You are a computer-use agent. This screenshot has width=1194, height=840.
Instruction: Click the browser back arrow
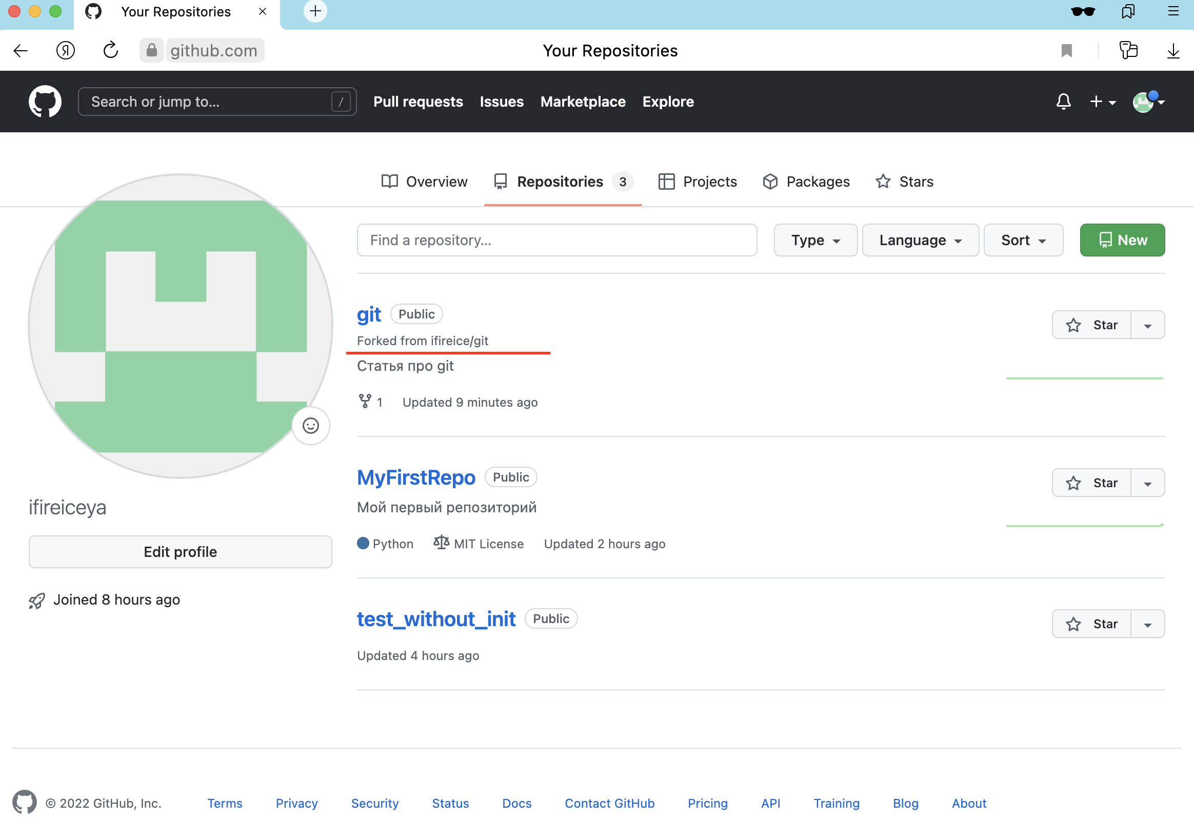tap(21, 50)
